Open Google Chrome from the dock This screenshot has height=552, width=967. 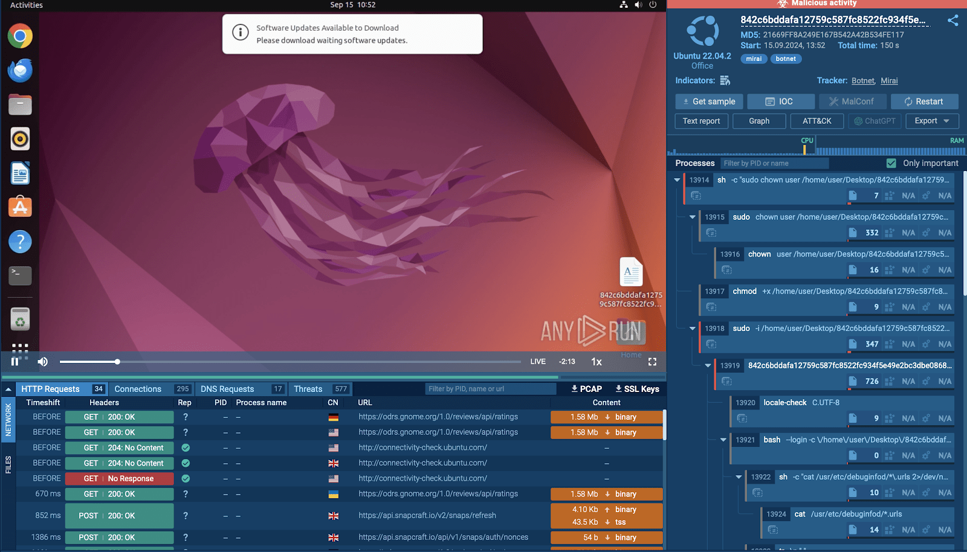click(20, 36)
